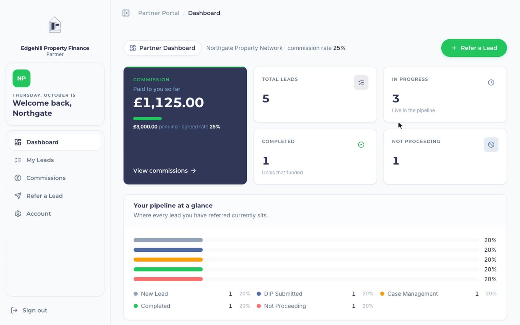This screenshot has width=520, height=325.
Task: Click the blue DIP Submitted legend dot
Action: (259, 294)
